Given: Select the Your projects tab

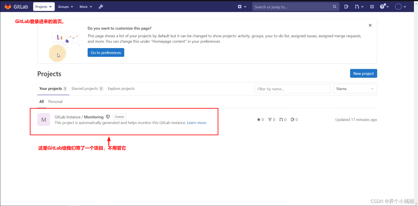Looking at the screenshot, I should pyautogui.click(x=53, y=89).
